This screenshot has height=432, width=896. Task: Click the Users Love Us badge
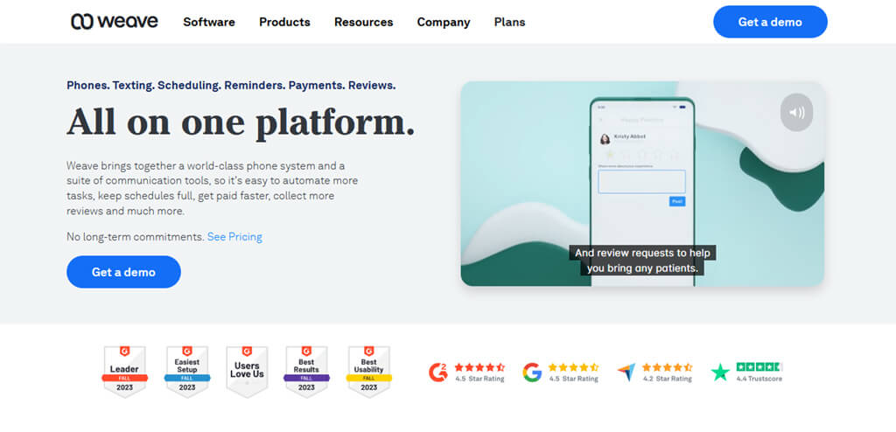[x=247, y=372]
